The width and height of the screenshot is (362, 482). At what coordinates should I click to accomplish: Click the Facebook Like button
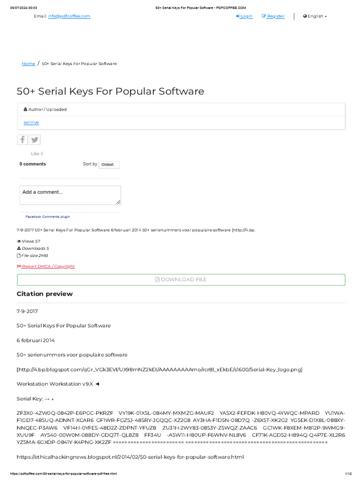point(36,153)
